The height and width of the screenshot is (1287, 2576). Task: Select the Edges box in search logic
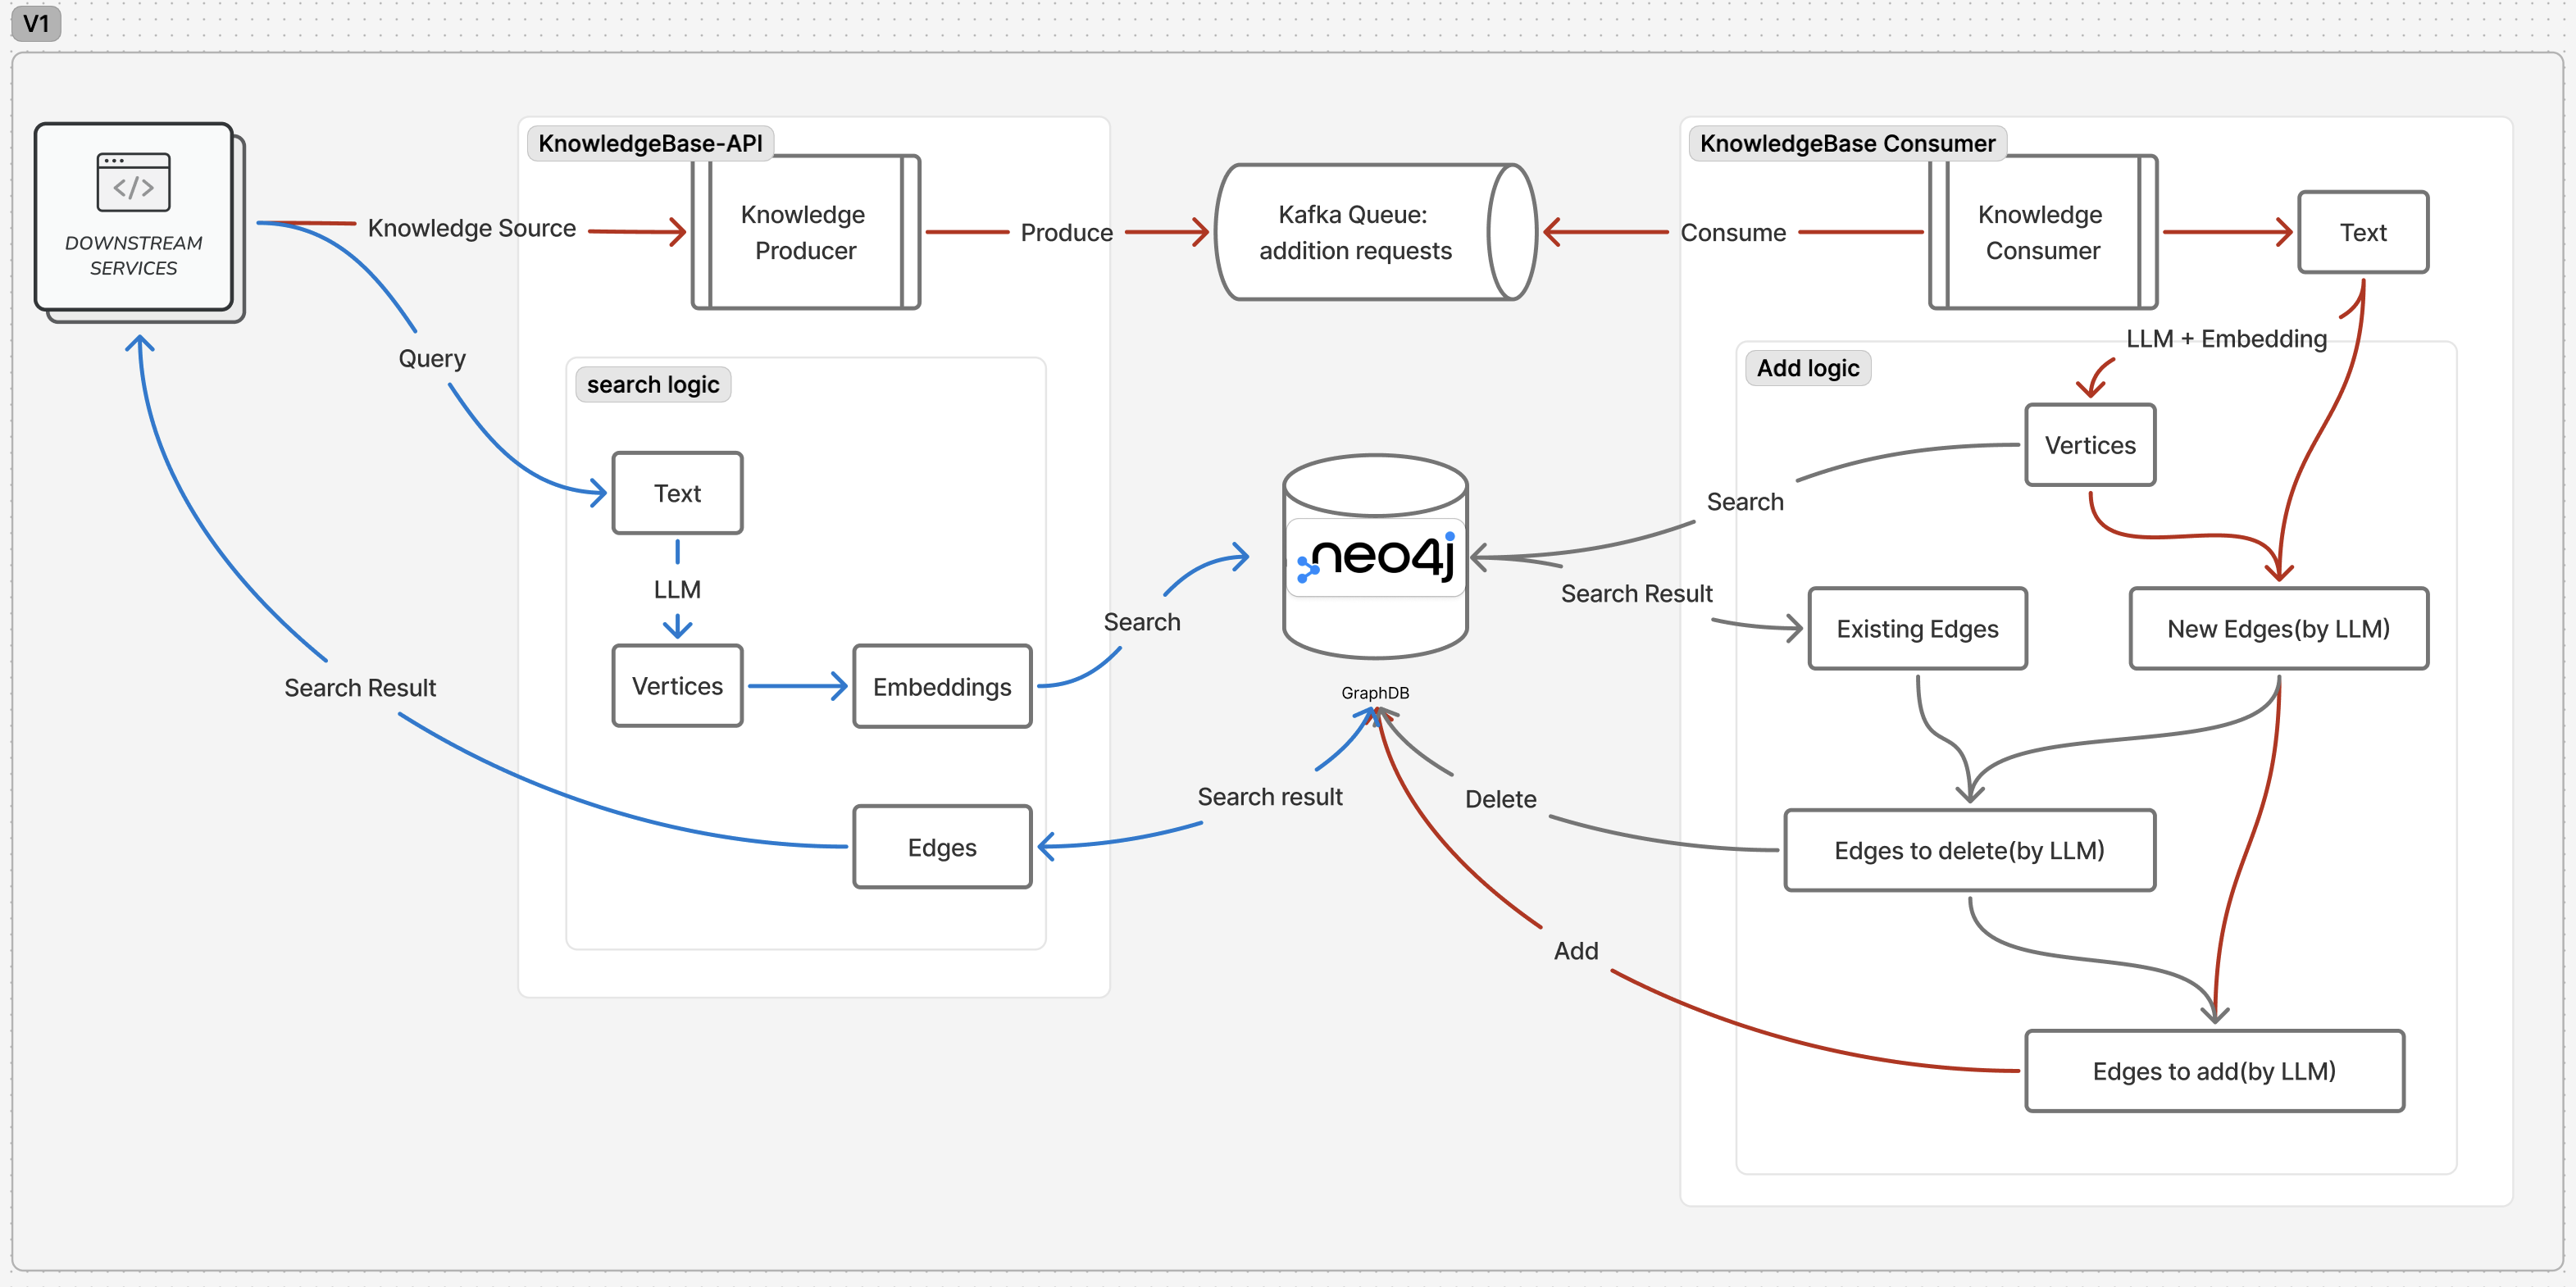pyautogui.click(x=942, y=847)
